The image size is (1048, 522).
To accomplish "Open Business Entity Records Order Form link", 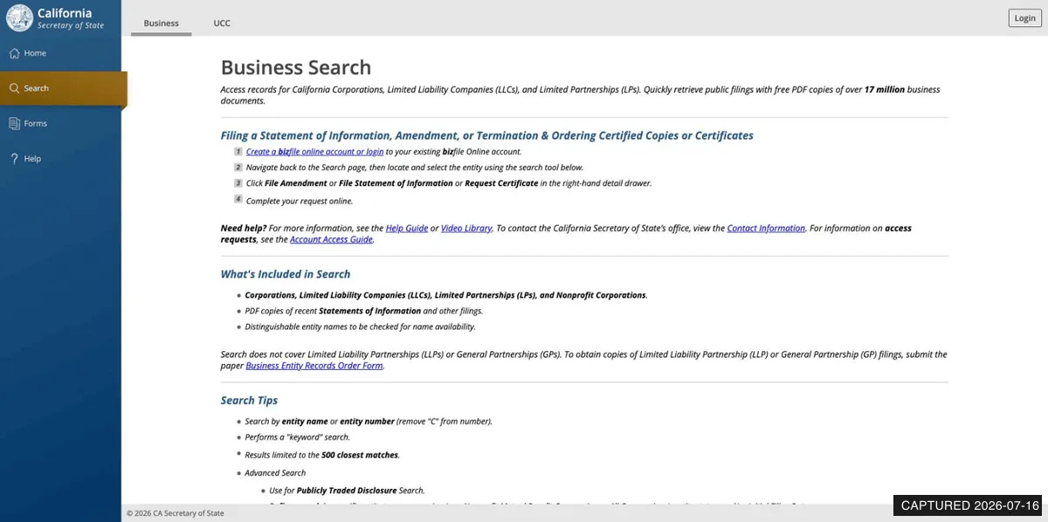I will [314, 366].
